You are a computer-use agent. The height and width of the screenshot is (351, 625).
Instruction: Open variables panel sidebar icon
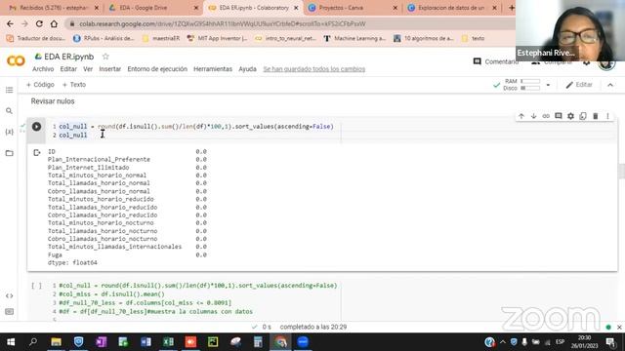click(x=9, y=132)
